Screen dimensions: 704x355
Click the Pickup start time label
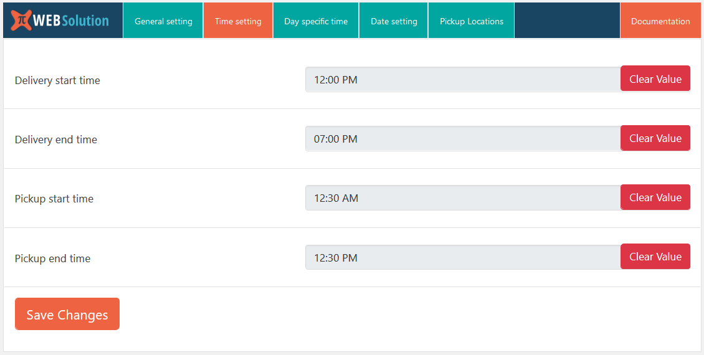(x=54, y=199)
